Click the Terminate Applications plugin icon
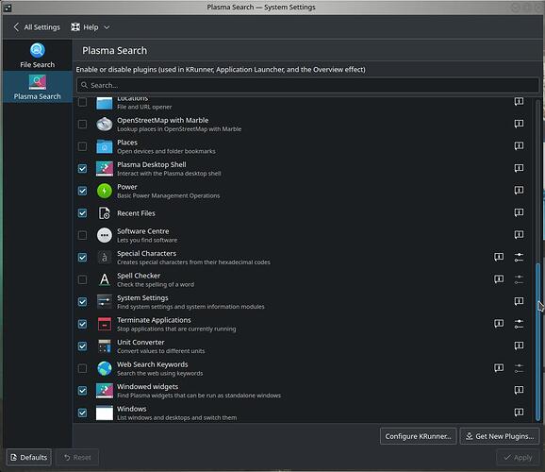The width and height of the screenshot is (545, 472). coord(105,324)
